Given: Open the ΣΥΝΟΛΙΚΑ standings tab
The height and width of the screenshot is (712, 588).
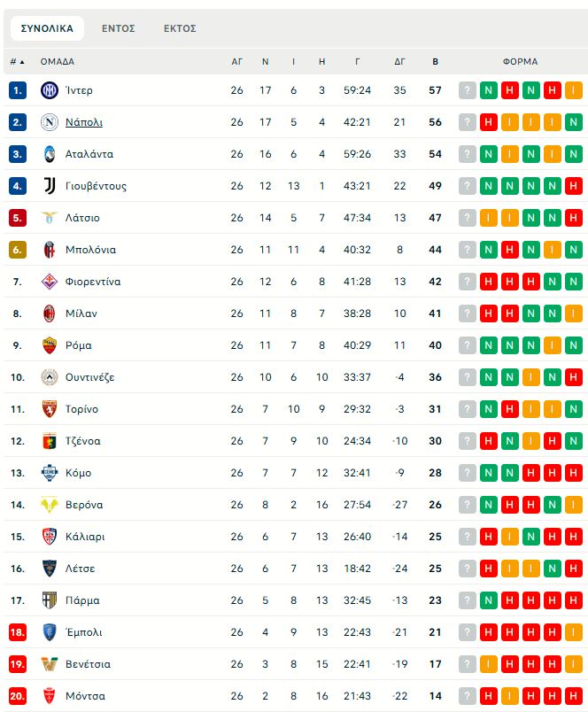Looking at the screenshot, I should click(47, 28).
